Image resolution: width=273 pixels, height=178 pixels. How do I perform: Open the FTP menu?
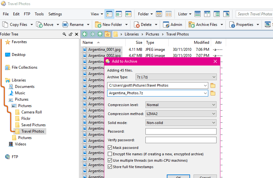pos(27,14)
